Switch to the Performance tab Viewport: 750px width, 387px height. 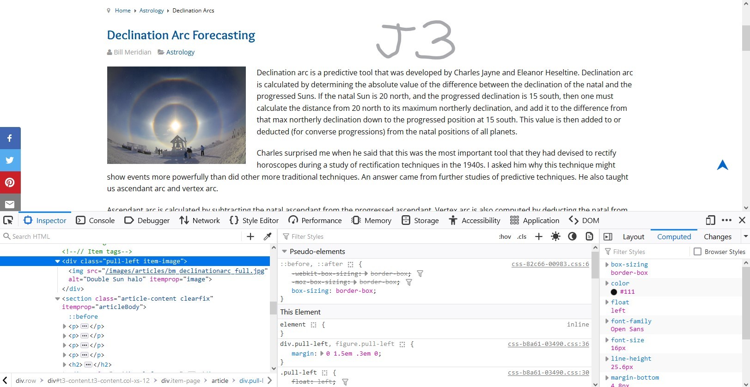point(315,220)
